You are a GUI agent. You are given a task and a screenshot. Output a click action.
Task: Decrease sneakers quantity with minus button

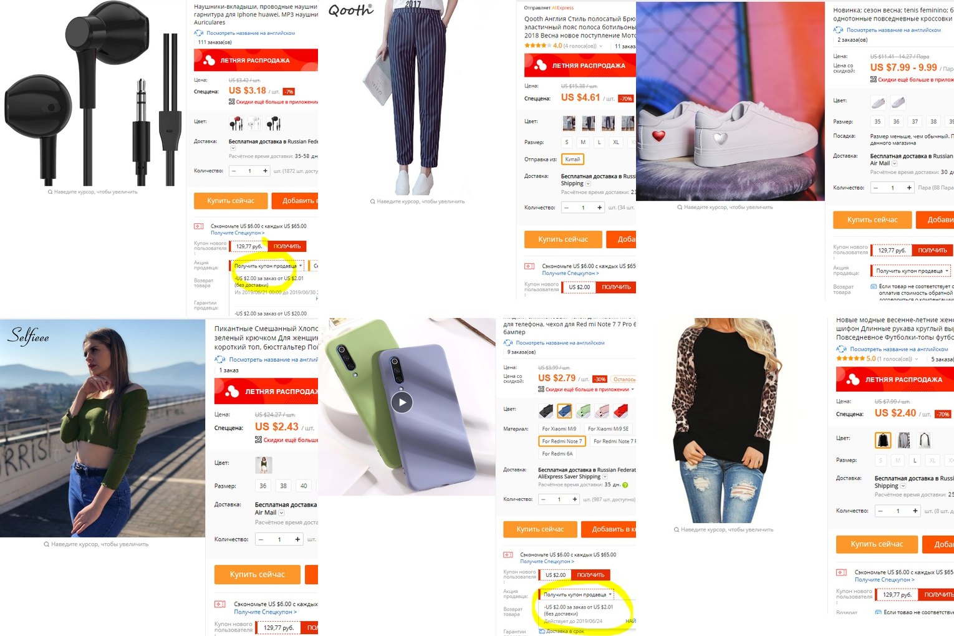(x=876, y=188)
